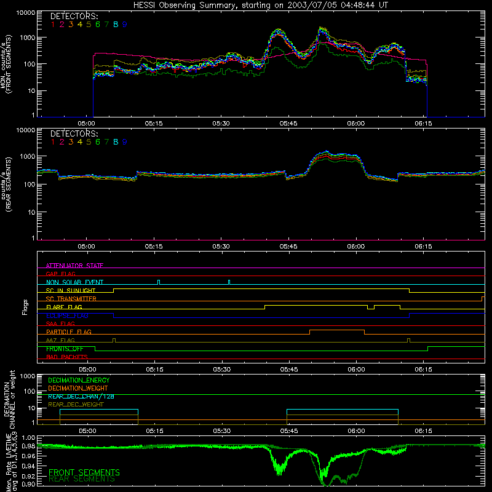Click cyan detector number 8 in rear segments legend
The width and height of the screenshot is (492, 492).
116,142
